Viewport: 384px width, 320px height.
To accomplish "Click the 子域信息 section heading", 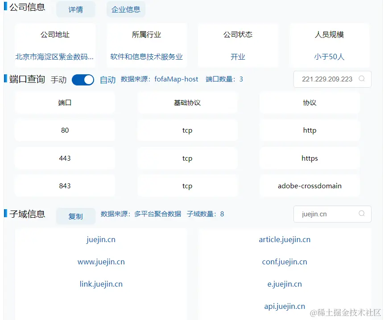I will tap(27, 214).
